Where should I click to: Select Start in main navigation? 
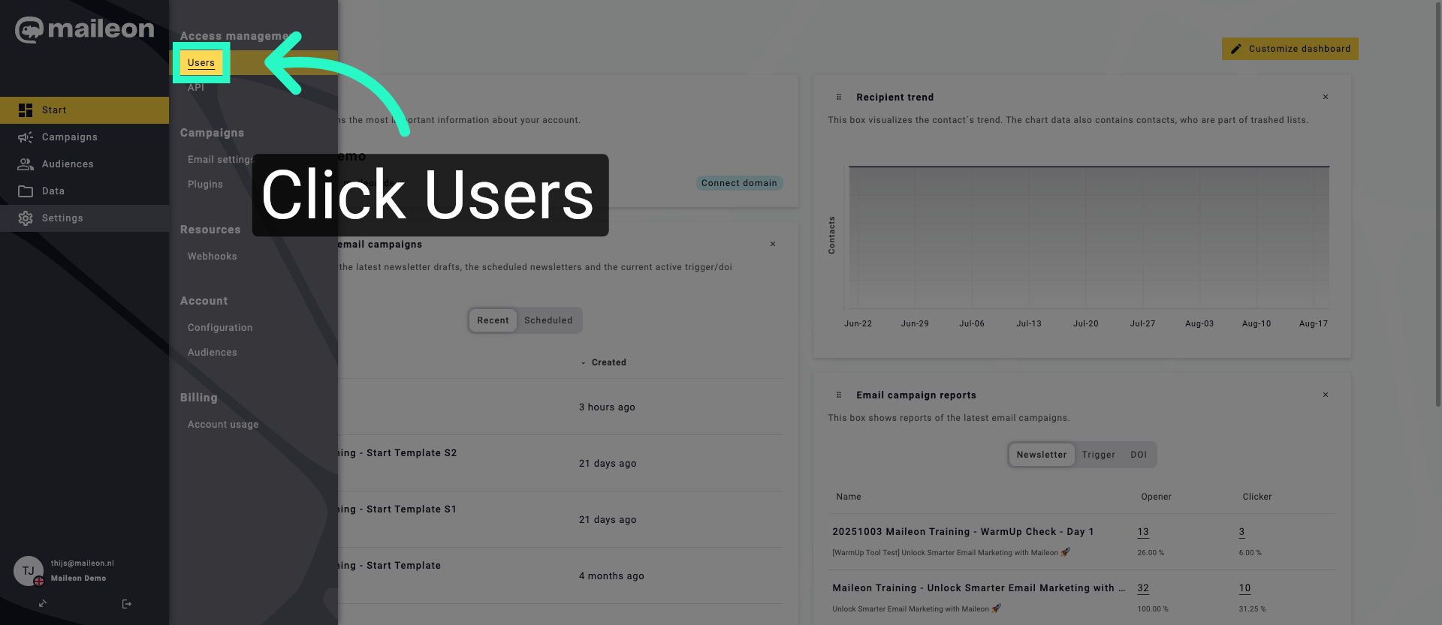coord(84,110)
